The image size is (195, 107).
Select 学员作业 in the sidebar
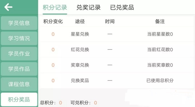coord(19,54)
